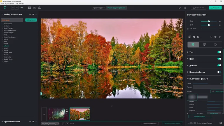Image resolution: width=224 pixels, height=126 pixels.
Task: Switch to Простой режим tab
Action: [99, 8]
